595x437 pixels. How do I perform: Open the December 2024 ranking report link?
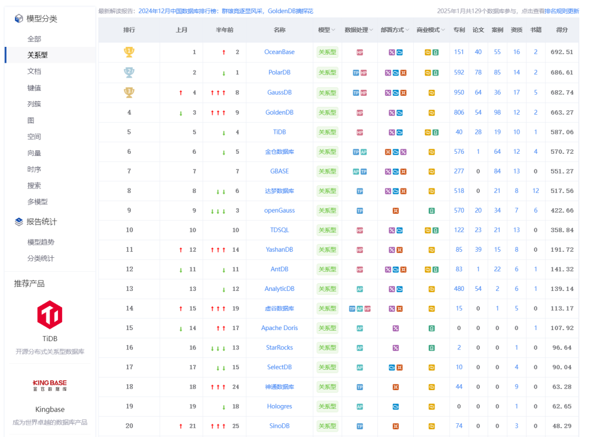click(226, 11)
